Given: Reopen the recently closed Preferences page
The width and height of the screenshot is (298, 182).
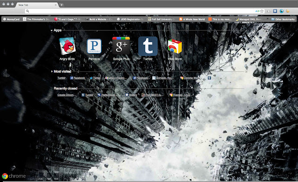Looking at the screenshot, I should 107,95.
